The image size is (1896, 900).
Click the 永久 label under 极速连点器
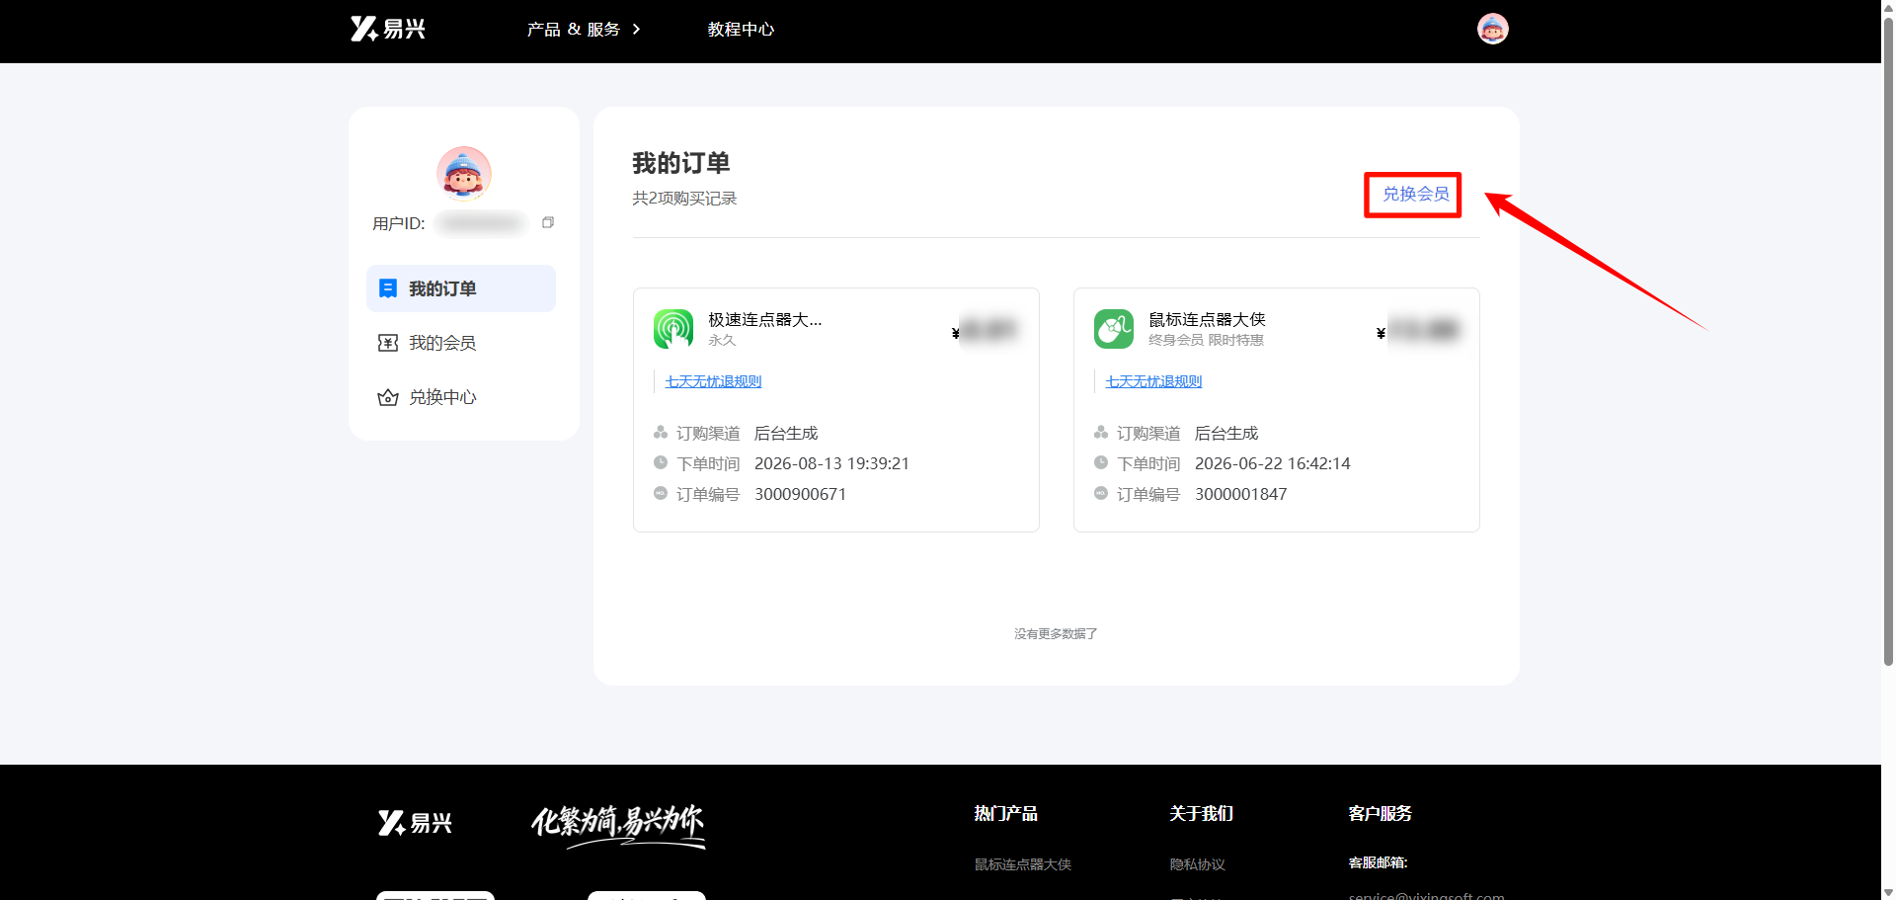(722, 340)
